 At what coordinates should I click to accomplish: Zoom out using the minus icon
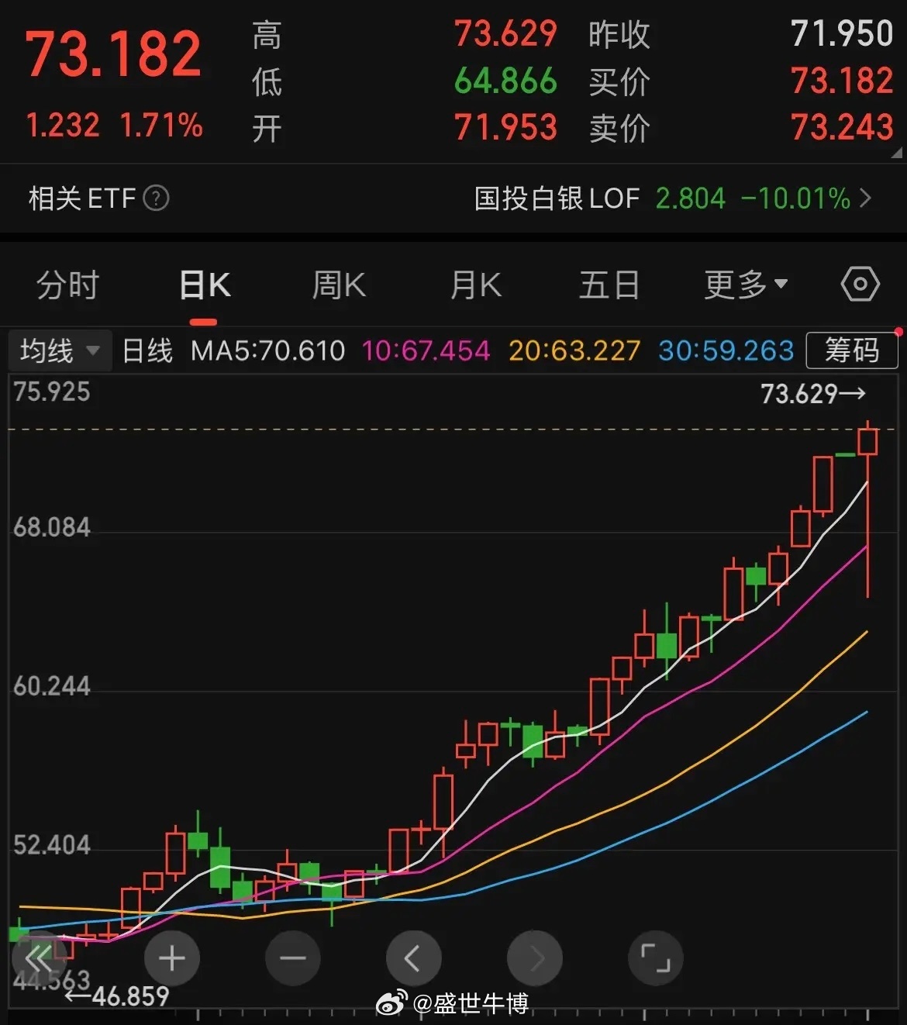[293, 958]
